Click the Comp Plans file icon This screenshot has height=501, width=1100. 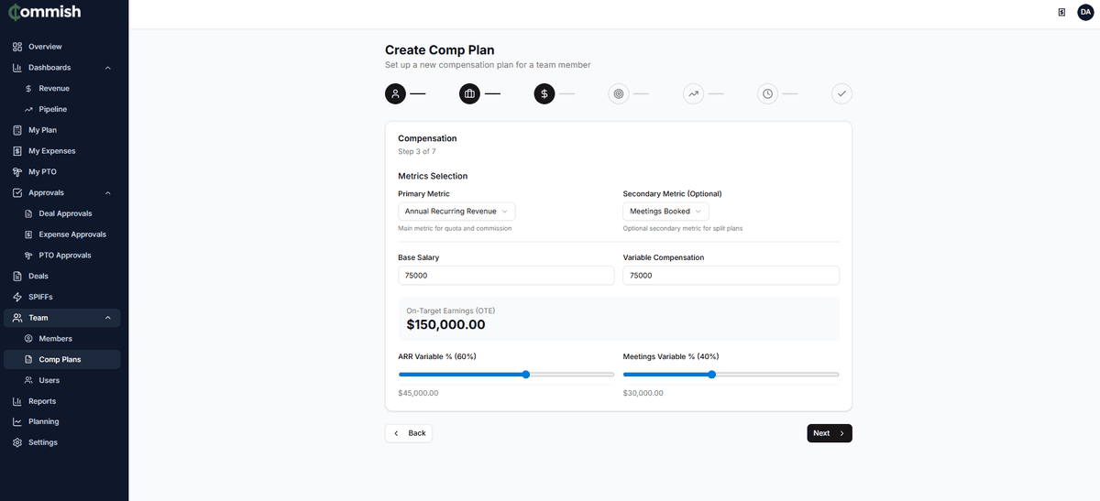click(28, 360)
